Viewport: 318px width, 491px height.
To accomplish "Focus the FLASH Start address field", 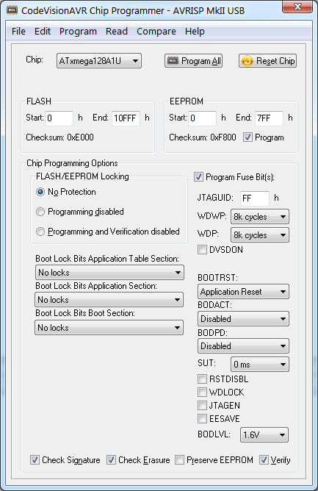I will (59, 118).
